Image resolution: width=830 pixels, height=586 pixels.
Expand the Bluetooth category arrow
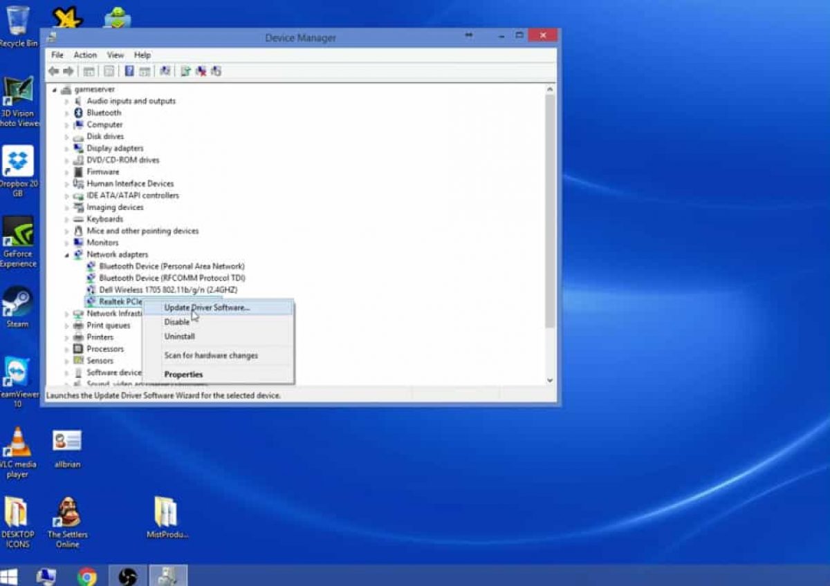click(x=67, y=113)
